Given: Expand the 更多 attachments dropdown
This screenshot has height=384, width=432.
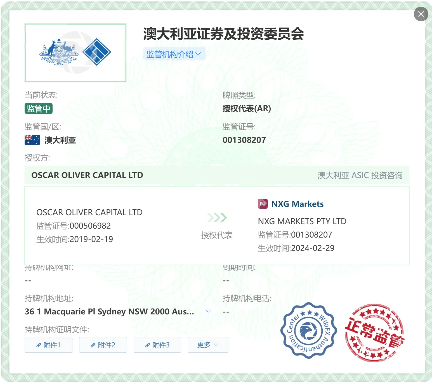Looking at the screenshot, I should [x=208, y=345].
